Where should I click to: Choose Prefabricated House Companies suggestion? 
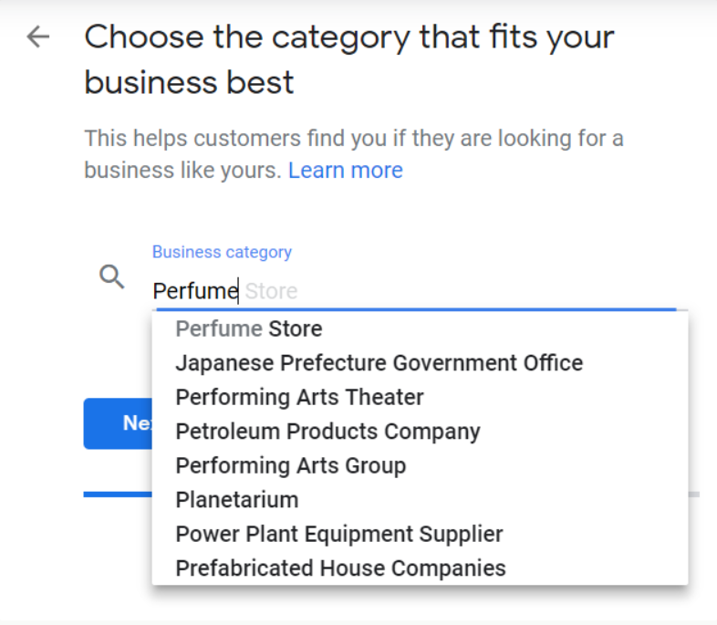(x=340, y=568)
